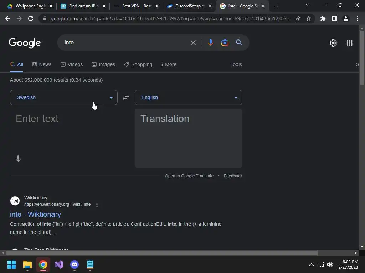The height and width of the screenshot is (273, 365).
Task: Open the English target language dropdown
Action: 188,97
